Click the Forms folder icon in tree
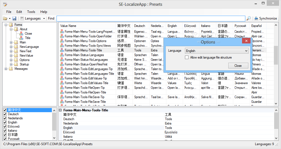281x149 pixels. click(11, 25)
